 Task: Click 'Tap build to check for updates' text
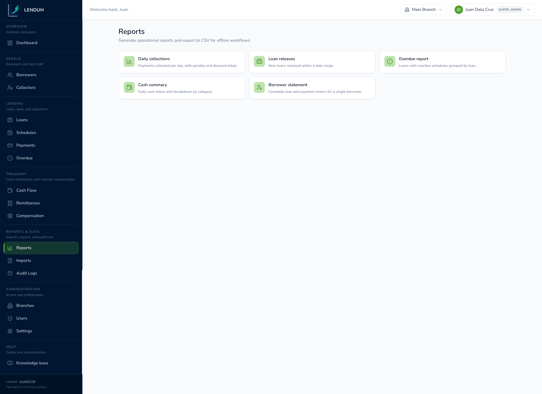26,387
